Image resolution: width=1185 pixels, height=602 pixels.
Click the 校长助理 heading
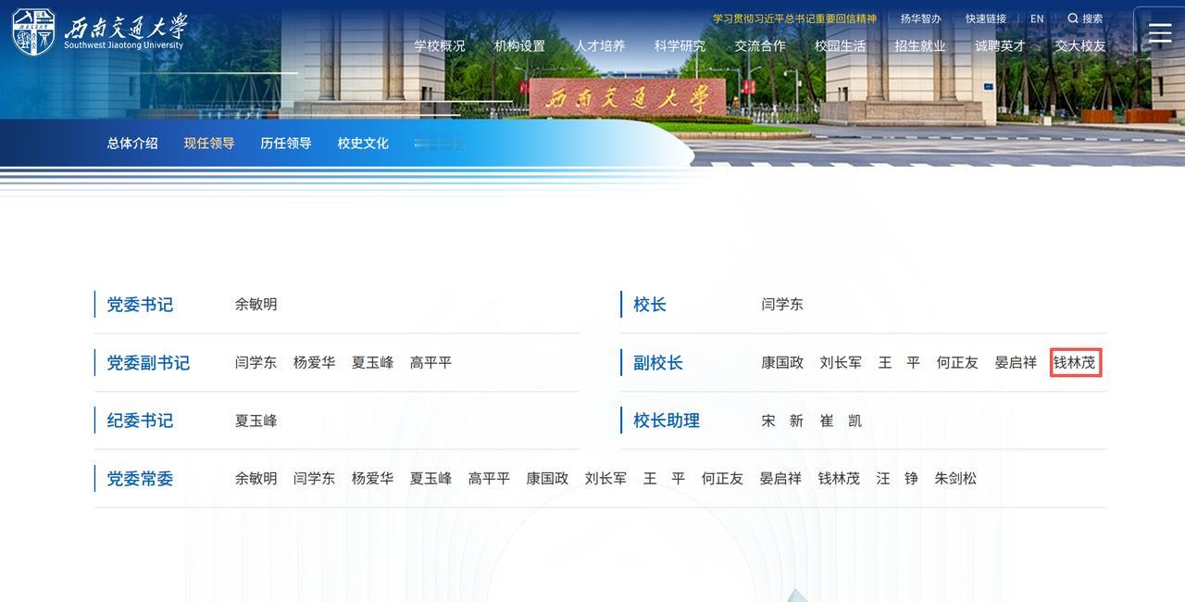[667, 420]
